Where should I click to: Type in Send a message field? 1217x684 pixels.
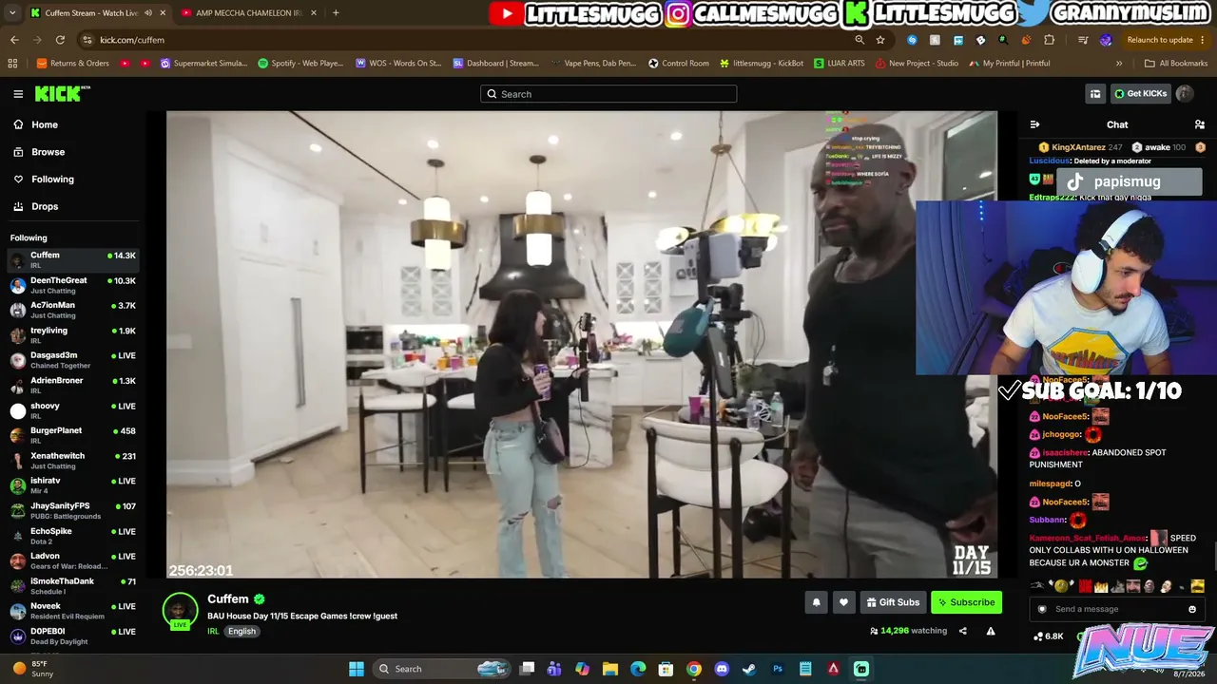tap(1116, 609)
